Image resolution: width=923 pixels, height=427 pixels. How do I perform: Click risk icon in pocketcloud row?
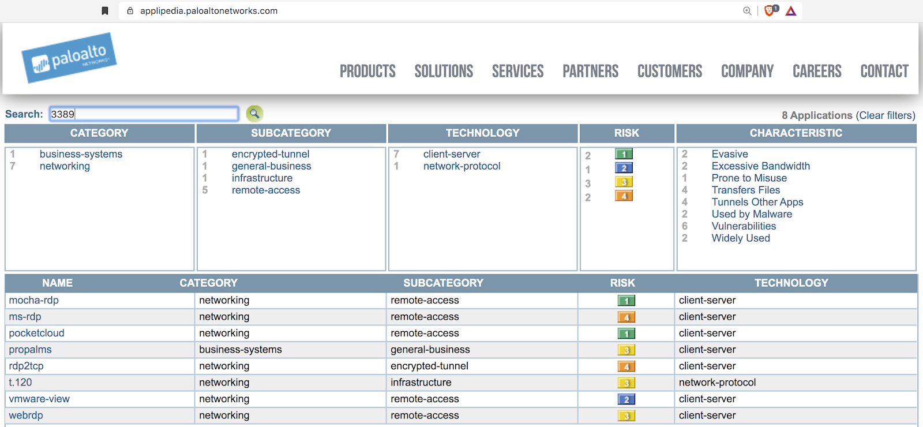tap(626, 334)
